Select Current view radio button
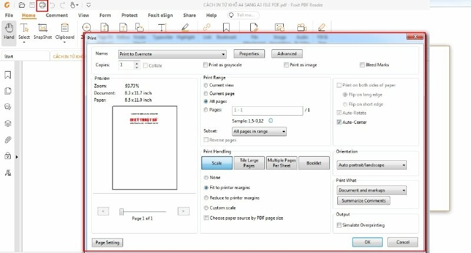The height and width of the screenshot is (253, 471). point(205,85)
